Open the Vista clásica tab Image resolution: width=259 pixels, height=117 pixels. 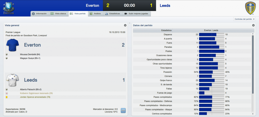[x=59, y=14]
